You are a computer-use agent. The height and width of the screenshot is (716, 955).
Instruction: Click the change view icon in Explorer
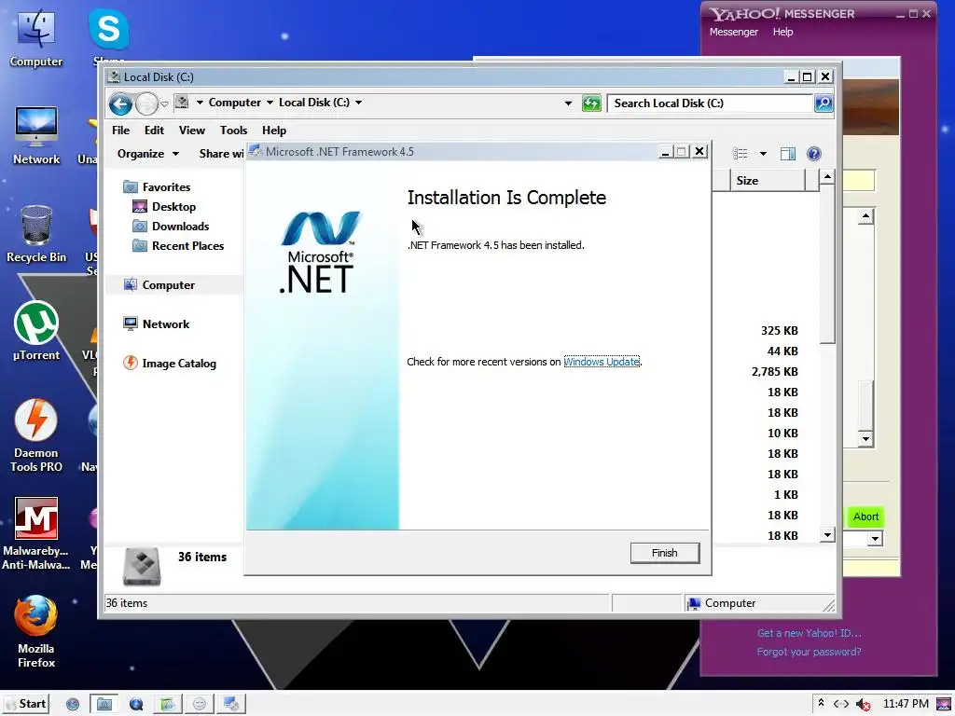tap(740, 154)
